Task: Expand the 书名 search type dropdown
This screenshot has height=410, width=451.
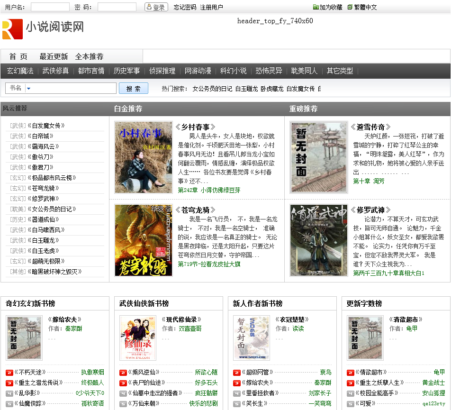Action: coord(28,88)
